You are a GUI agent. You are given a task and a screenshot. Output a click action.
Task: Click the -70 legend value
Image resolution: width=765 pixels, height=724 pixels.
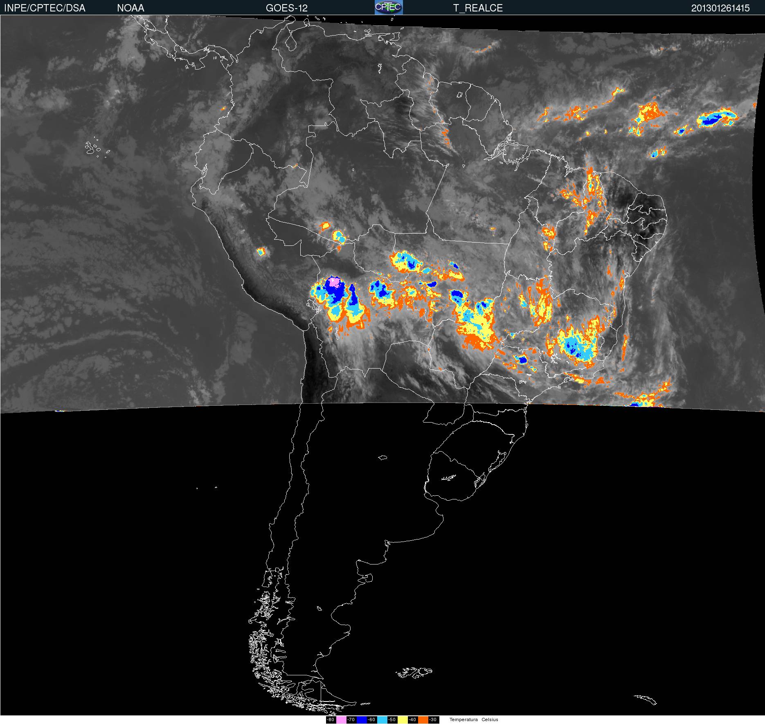351,720
